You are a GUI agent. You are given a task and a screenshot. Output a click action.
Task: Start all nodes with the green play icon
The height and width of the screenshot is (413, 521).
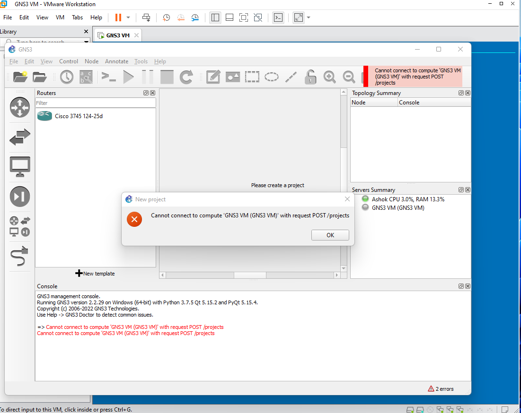click(x=129, y=77)
